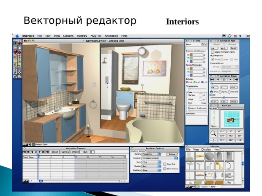Click the Speed slider in Animator Player
The image size is (262, 196).
pos(224,98)
